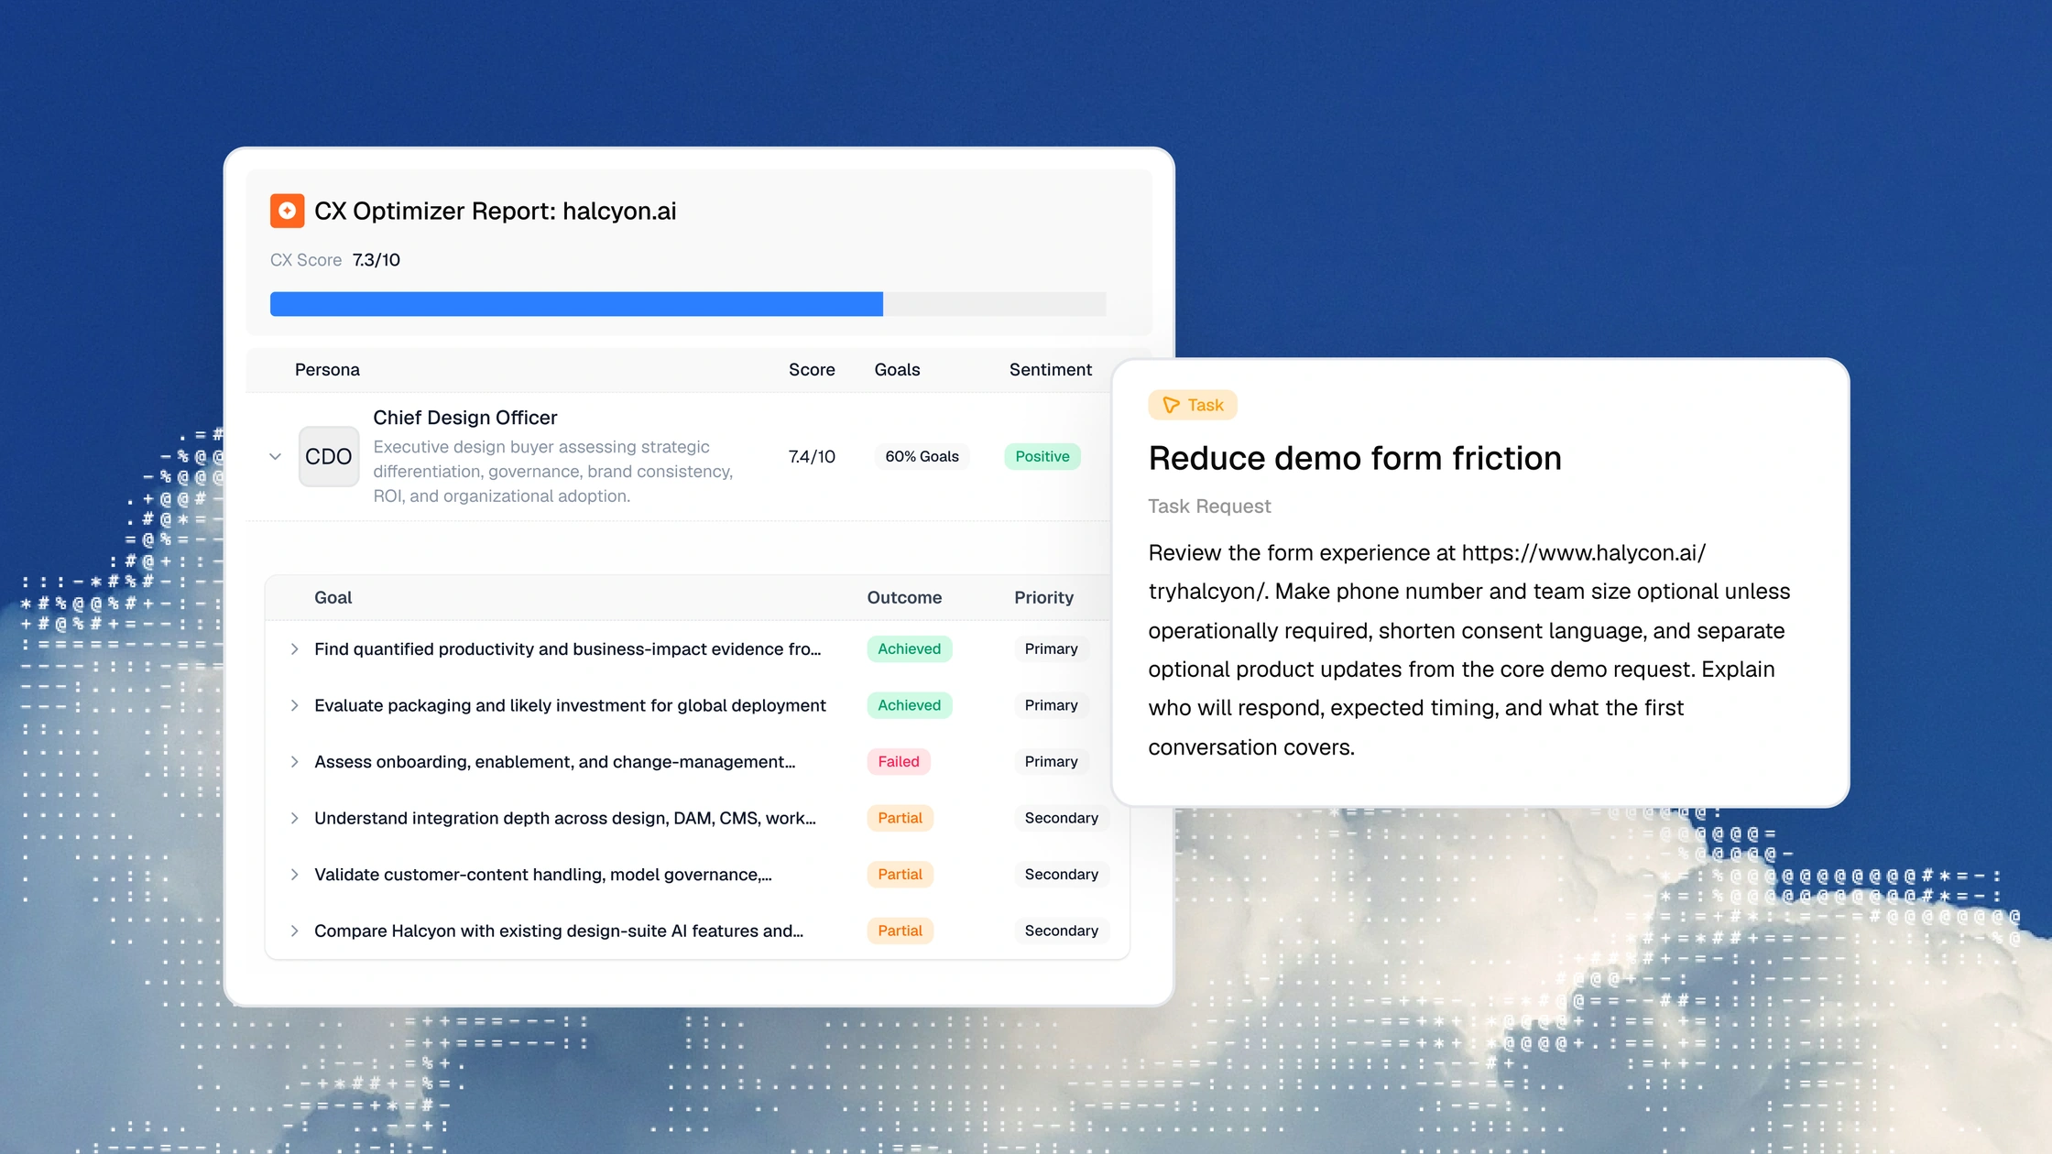Image resolution: width=2052 pixels, height=1154 pixels.
Task: Click the 'Assess onboarding, enablement' goal text
Action: point(555,761)
